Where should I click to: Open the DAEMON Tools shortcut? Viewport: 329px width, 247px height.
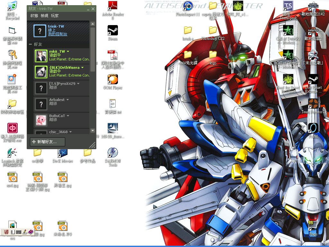112,152
